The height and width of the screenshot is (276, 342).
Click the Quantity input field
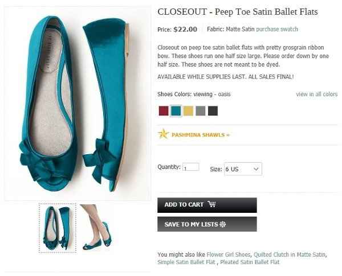pos(190,167)
